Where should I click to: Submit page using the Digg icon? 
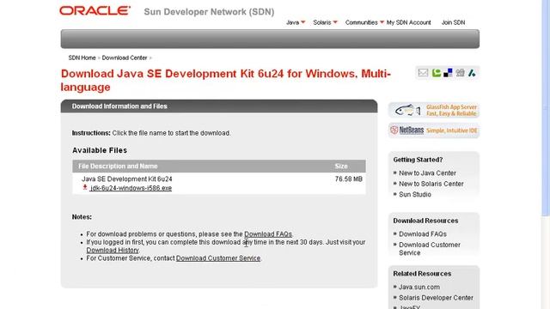coord(460,73)
